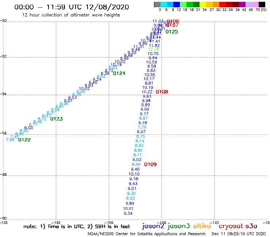The image size is (270, 237).
Task: Select the 8.64 value next to 0109
Action: coord(136,164)
